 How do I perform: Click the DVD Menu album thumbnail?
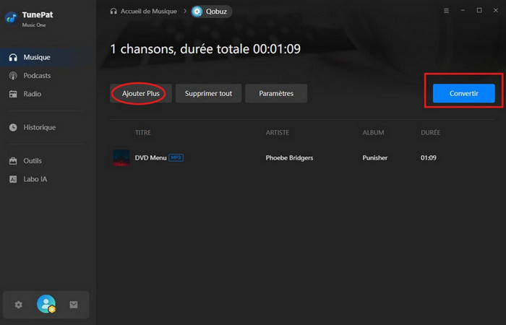tap(121, 157)
